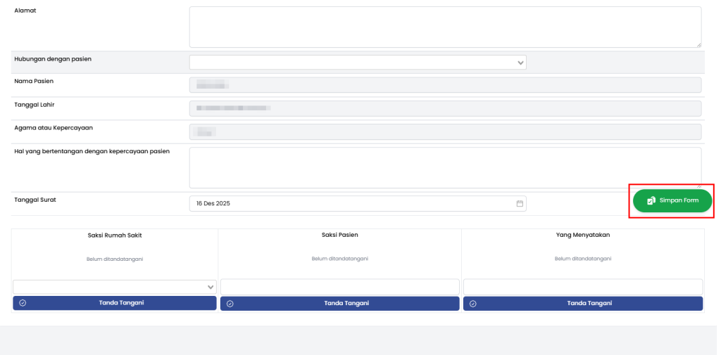Click the save icon on Simpan Form

[x=651, y=200]
